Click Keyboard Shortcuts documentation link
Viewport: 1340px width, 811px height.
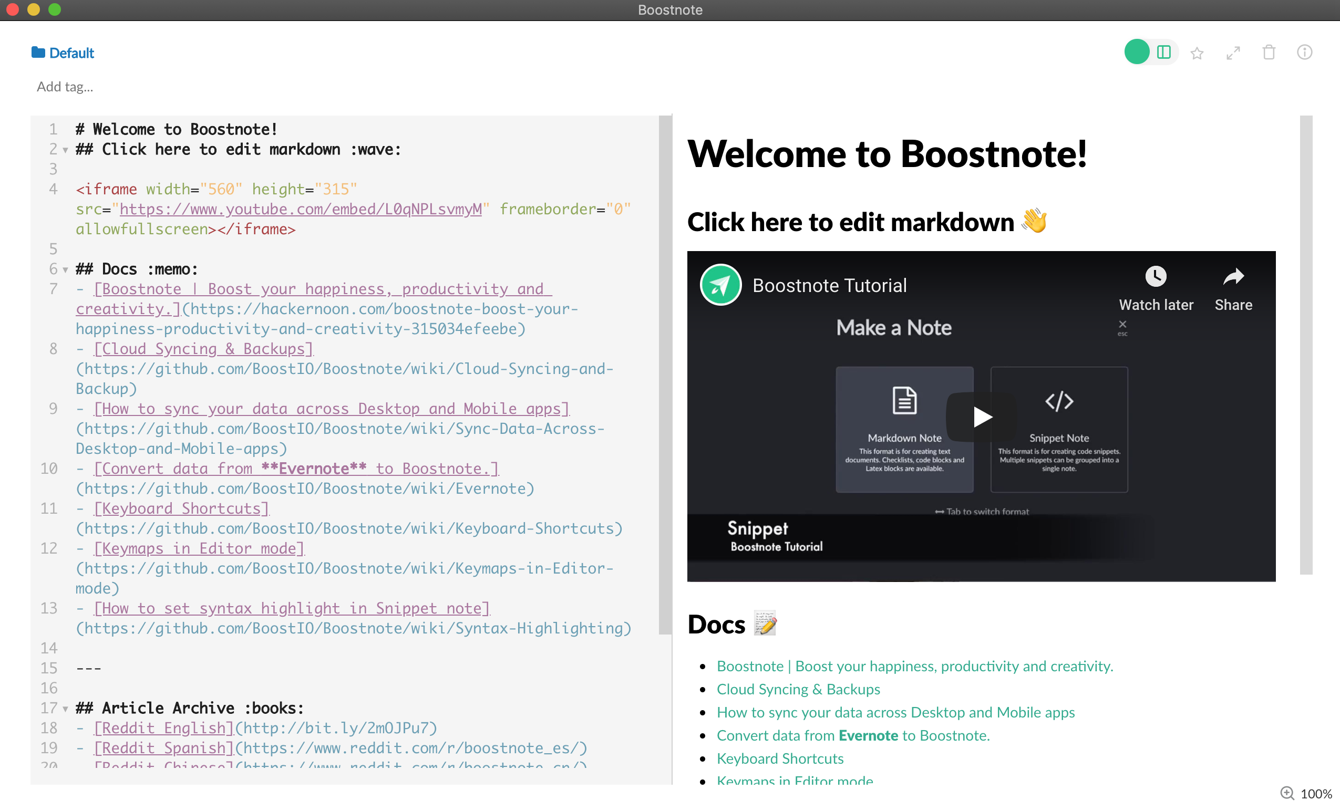[x=780, y=760]
